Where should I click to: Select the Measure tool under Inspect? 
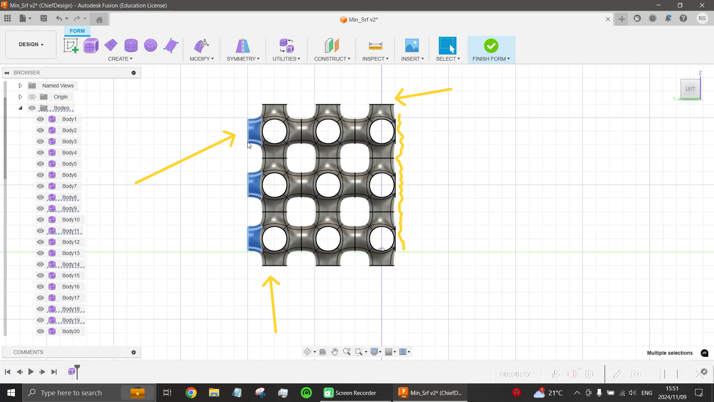[x=375, y=45]
